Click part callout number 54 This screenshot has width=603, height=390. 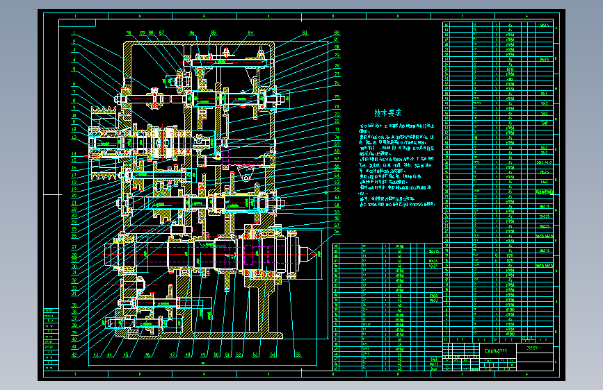pos(273,355)
